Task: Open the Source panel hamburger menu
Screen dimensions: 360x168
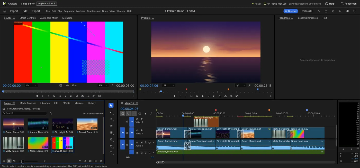Action: [14, 18]
